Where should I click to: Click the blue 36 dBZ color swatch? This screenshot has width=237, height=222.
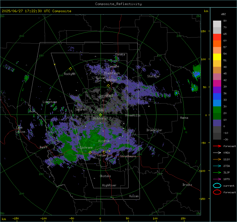click(x=217, y=96)
